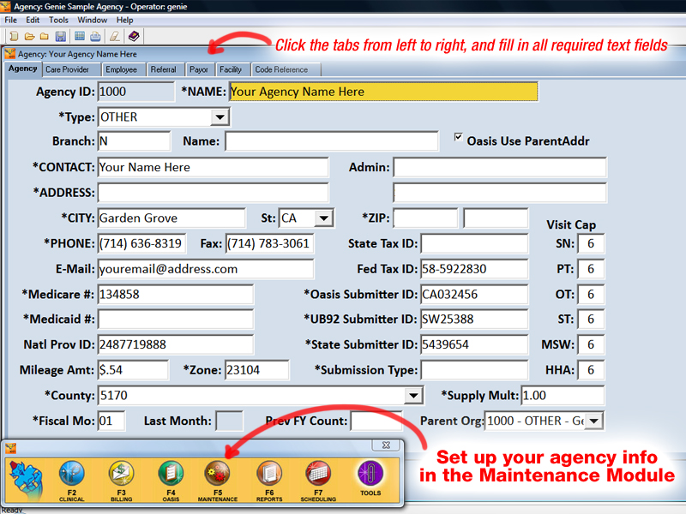Viewport: 686px width, 514px height.
Task: Click the printer toolbar icon
Action: 95,36
